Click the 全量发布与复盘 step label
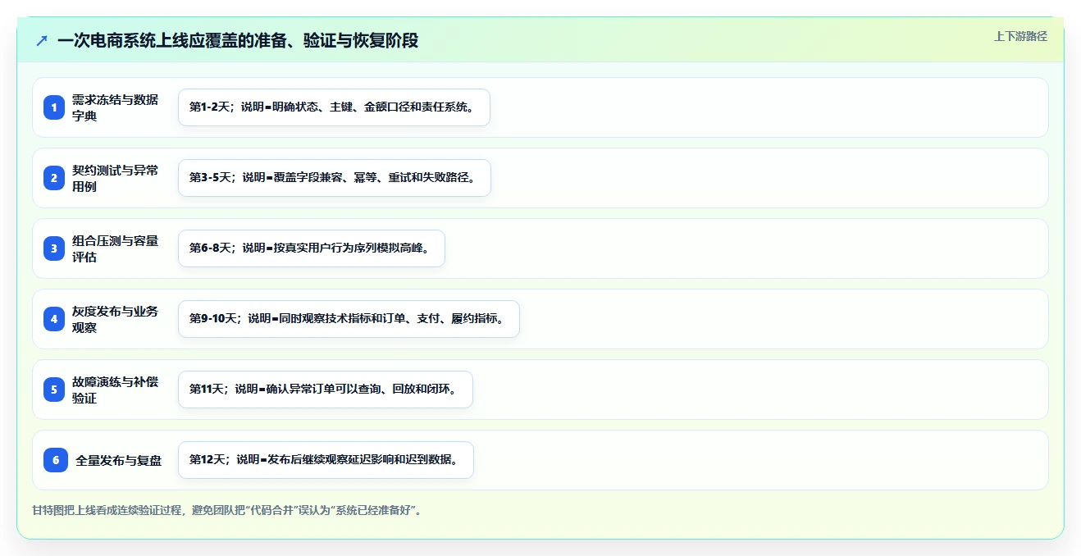Image resolution: width=1081 pixels, height=556 pixels. click(119, 460)
